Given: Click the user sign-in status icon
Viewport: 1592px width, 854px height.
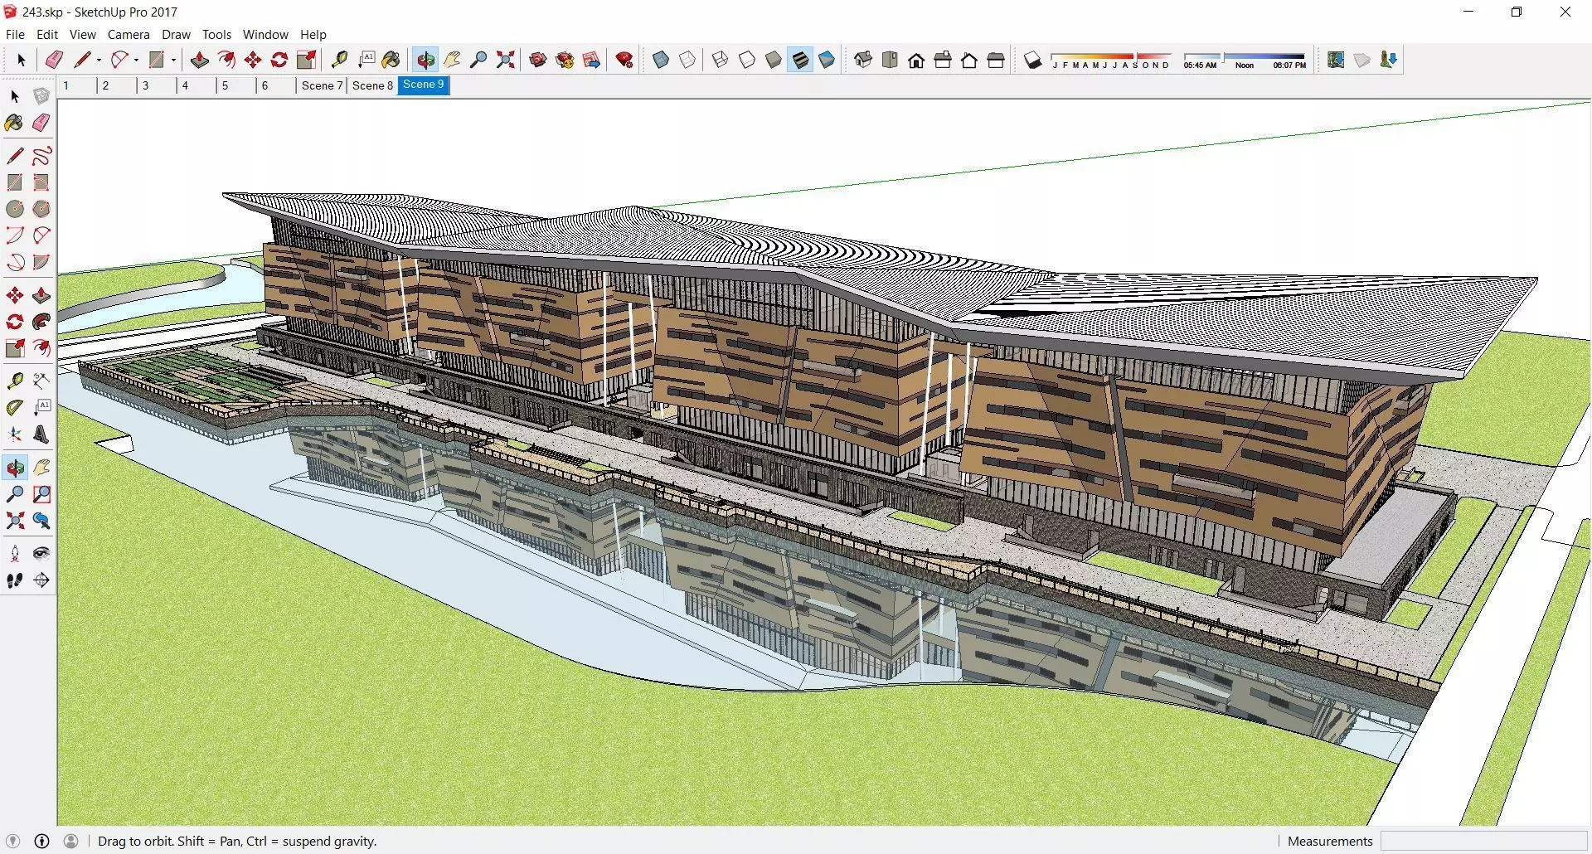Looking at the screenshot, I should tap(71, 841).
